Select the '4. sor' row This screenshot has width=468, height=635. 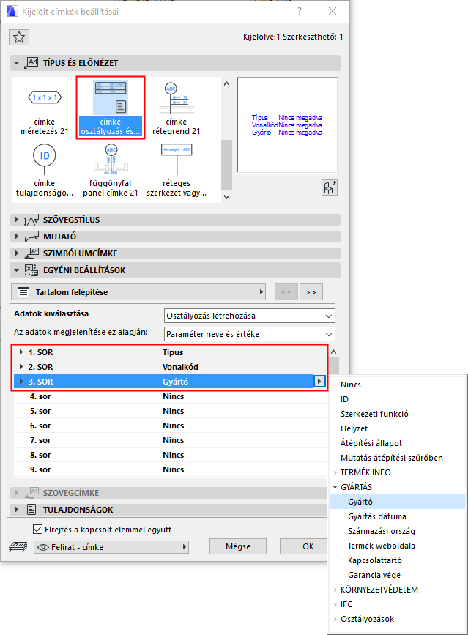tap(170, 396)
